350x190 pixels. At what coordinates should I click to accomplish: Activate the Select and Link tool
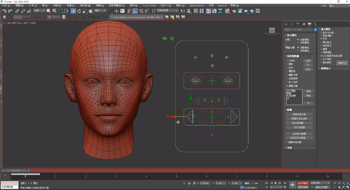(x=17, y=11)
